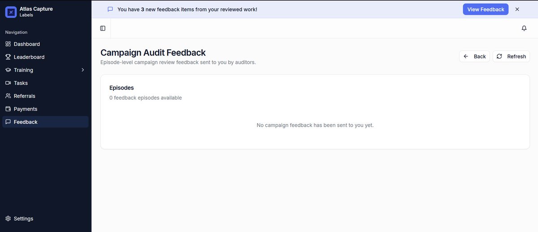The height and width of the screenshot is (232, 538).
Task: Go to Dashboard page
Action: (x=27, y=44)
